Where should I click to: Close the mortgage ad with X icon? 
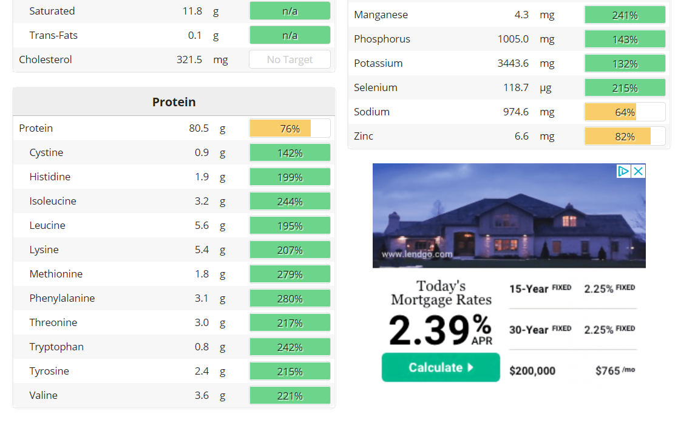click(x=638, y=171)
